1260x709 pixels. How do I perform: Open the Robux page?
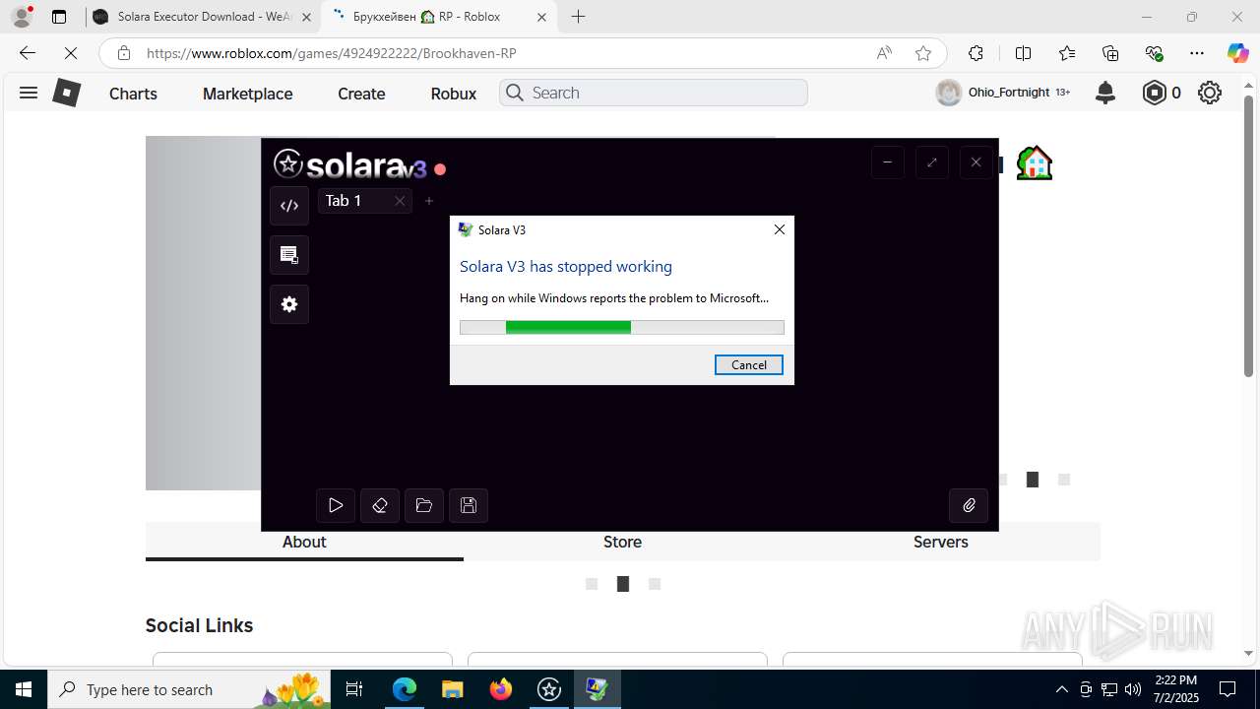tap(454, 94)
